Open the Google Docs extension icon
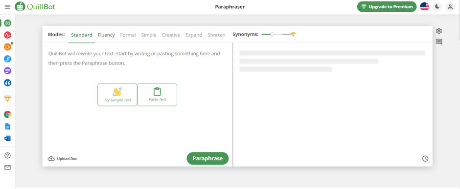Image resolution: width=460 pixels, height=189 pixels. coord(8,126)
